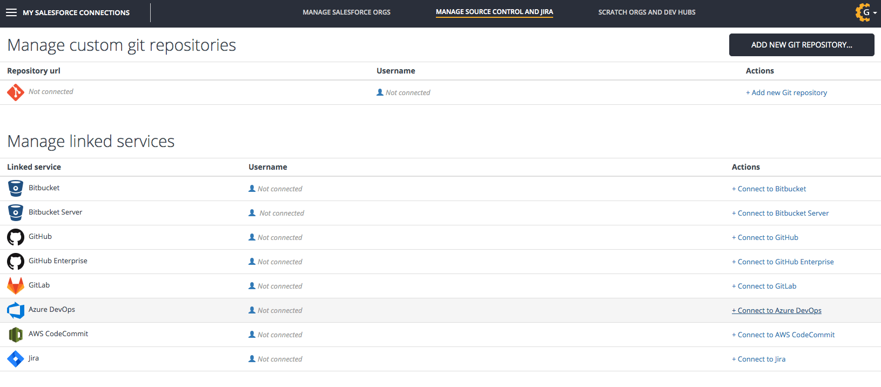
Task: Click the Azure DevOps icon
Action: (x=16, y=310)
